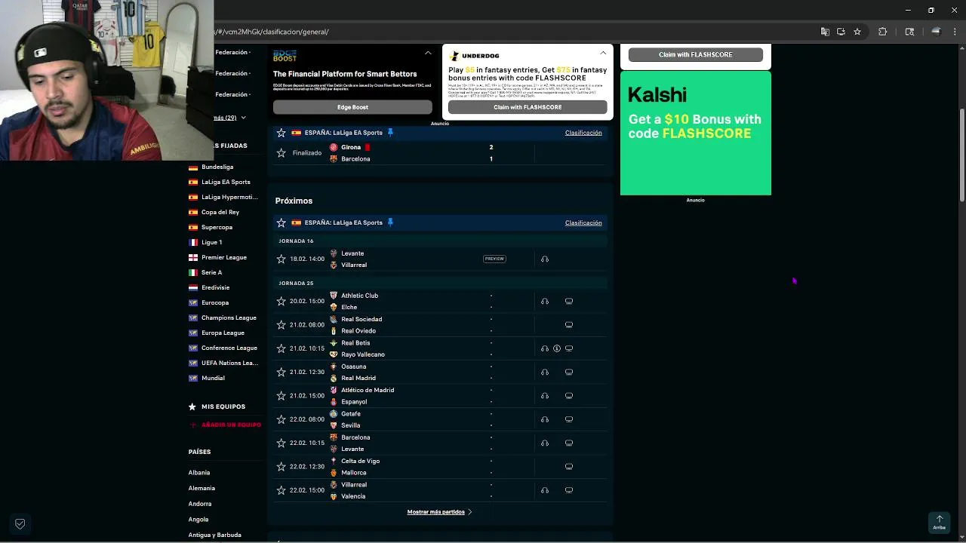The height and width of the screenshot is (543, 966).
Task: Click TV icon on Celta de Vigo match
Action: (569, 467)
